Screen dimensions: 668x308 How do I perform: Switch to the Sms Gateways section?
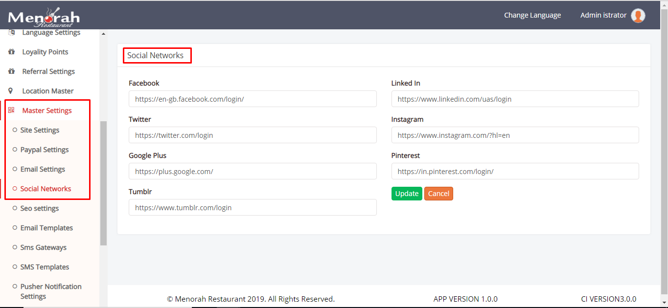pyautogui.click(x=43, y=247)
